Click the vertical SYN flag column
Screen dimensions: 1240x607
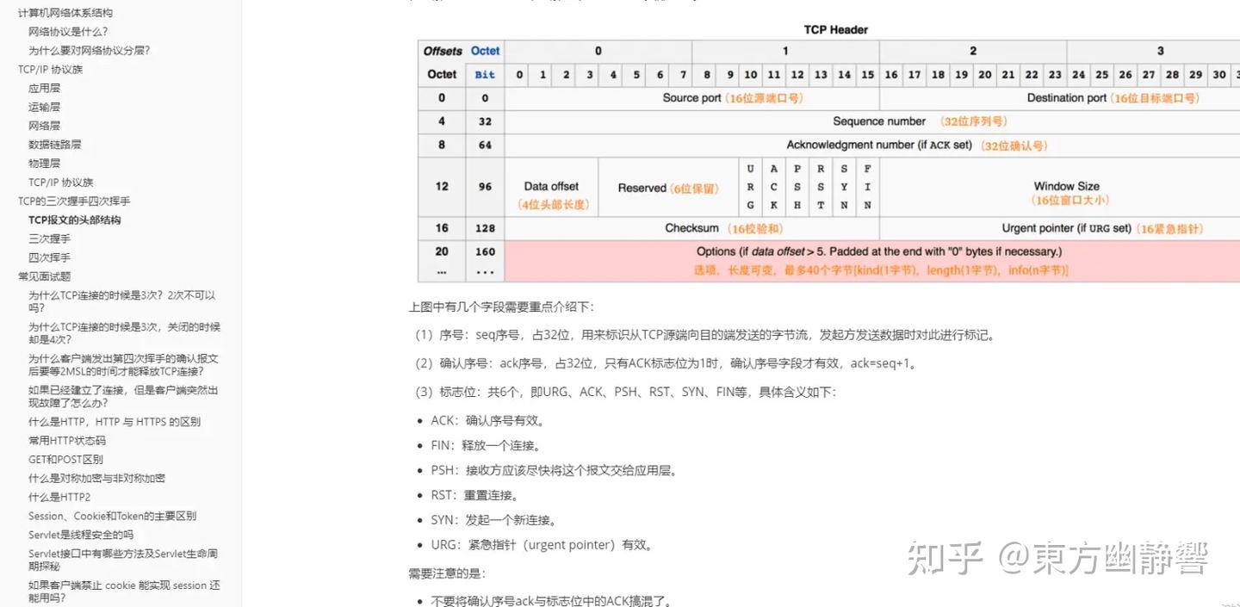(844, 187)
